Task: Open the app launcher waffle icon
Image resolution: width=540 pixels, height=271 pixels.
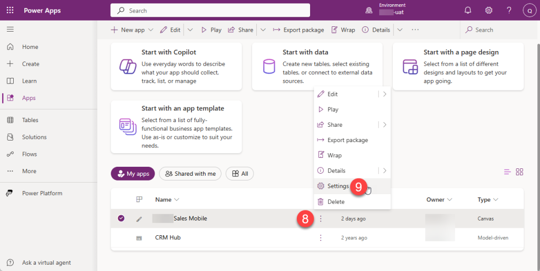Action: 10,11
